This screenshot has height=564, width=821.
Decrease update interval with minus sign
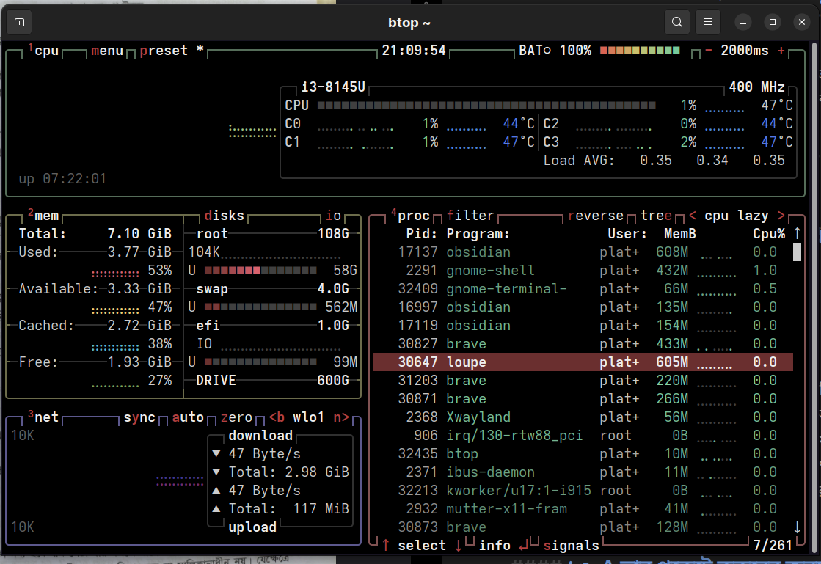click(x=709, y=51)
